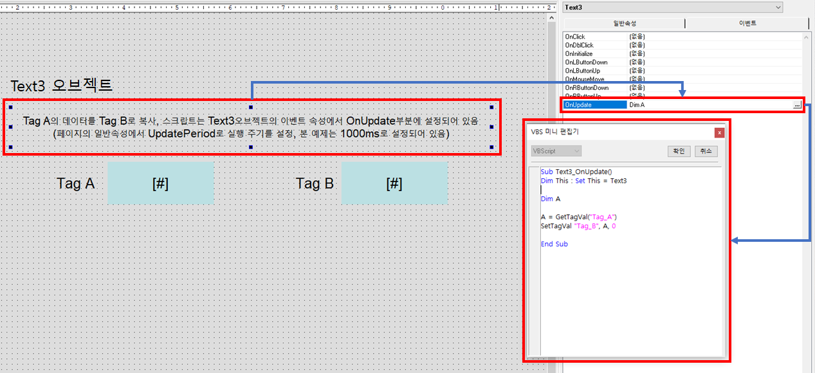Open the Text3 object selector dropdown
Screen dimensions: 815x373
pyautogui.click(x=778, y=7)
